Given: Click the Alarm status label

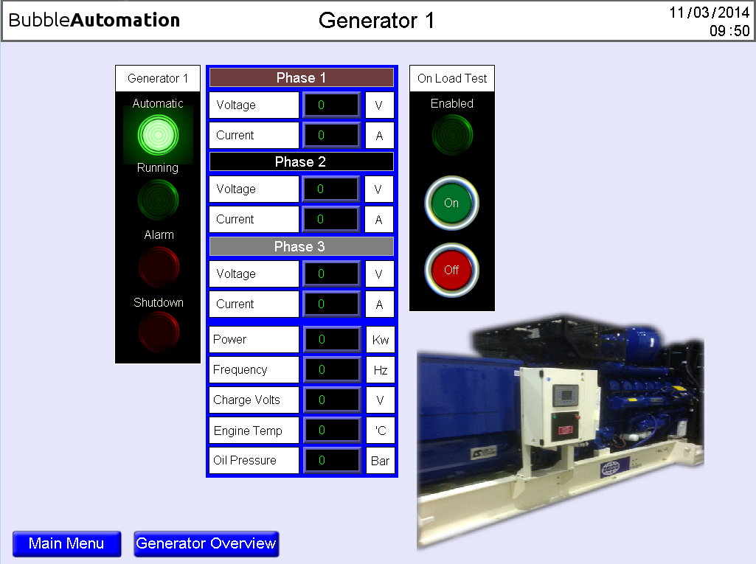Looking at the screenshot, I should click(x=159, y=234).
